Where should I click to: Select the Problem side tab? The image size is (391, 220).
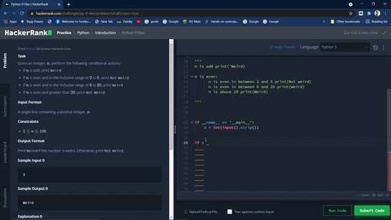click(x=5, y=61)
